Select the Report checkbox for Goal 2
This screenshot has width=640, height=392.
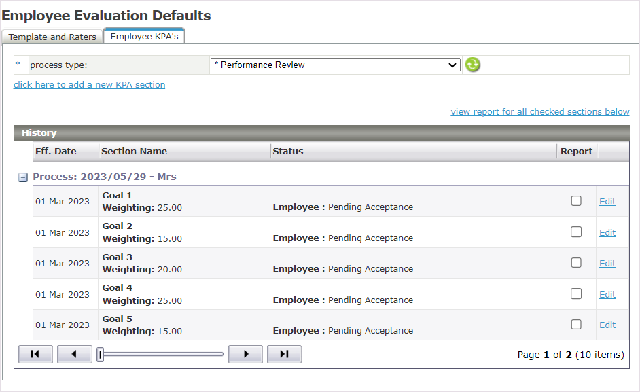click(576, 232)
